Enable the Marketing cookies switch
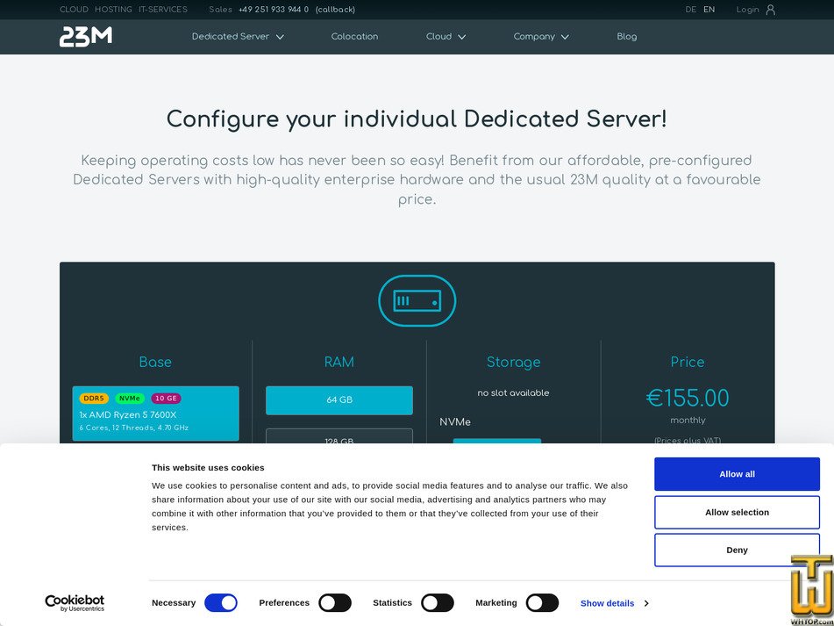The width and height of the screenshot is (834, 626). click(x=542, y=603)
